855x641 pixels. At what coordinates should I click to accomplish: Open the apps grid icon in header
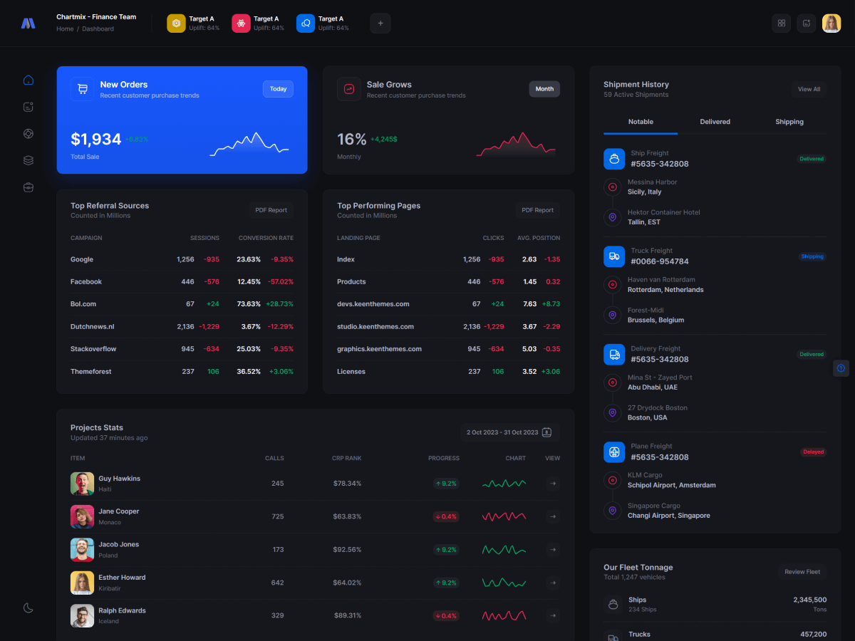pyautogui.click(x=781, y=23)
